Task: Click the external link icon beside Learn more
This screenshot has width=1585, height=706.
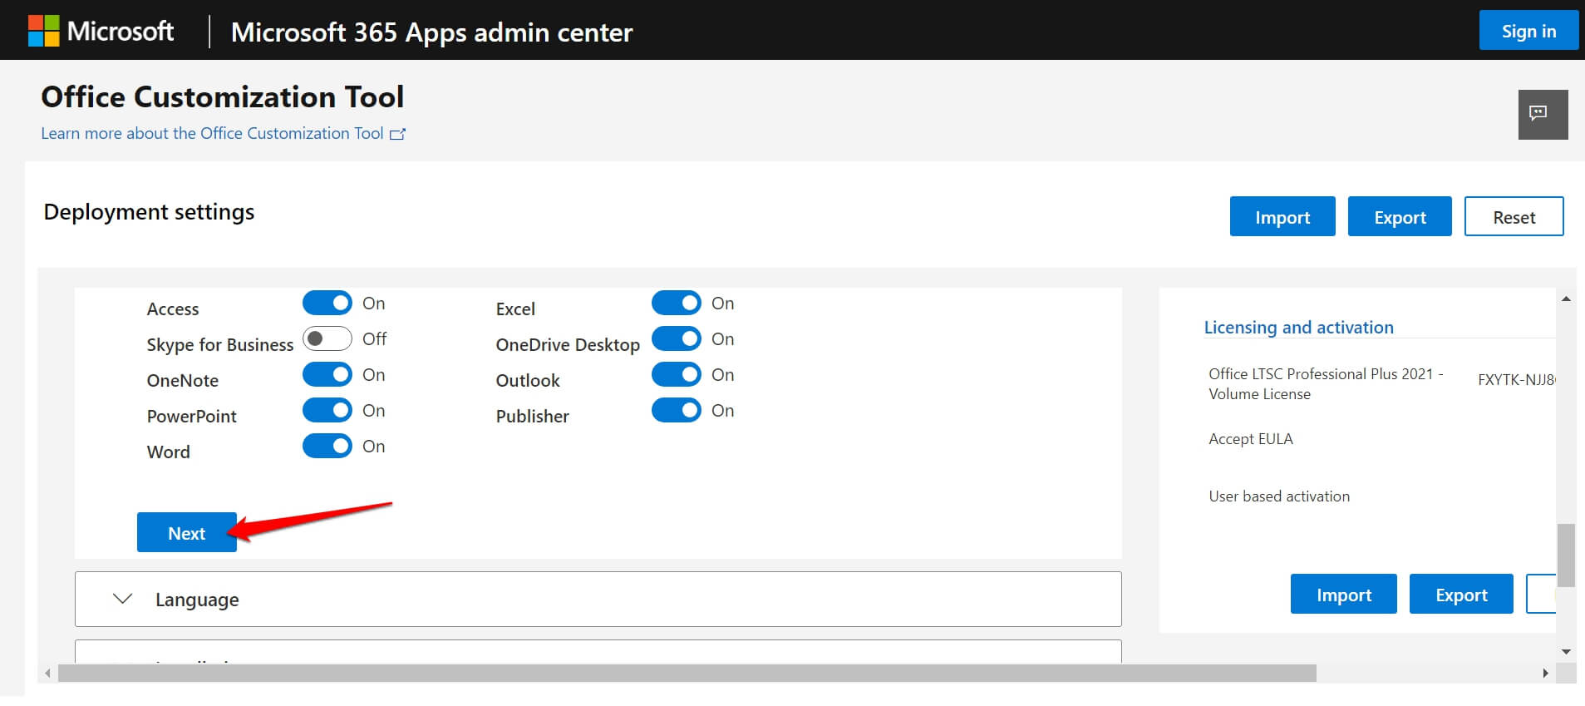Action: 398,134
